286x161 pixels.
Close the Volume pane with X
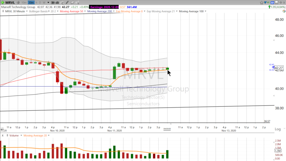pos(3,135)
